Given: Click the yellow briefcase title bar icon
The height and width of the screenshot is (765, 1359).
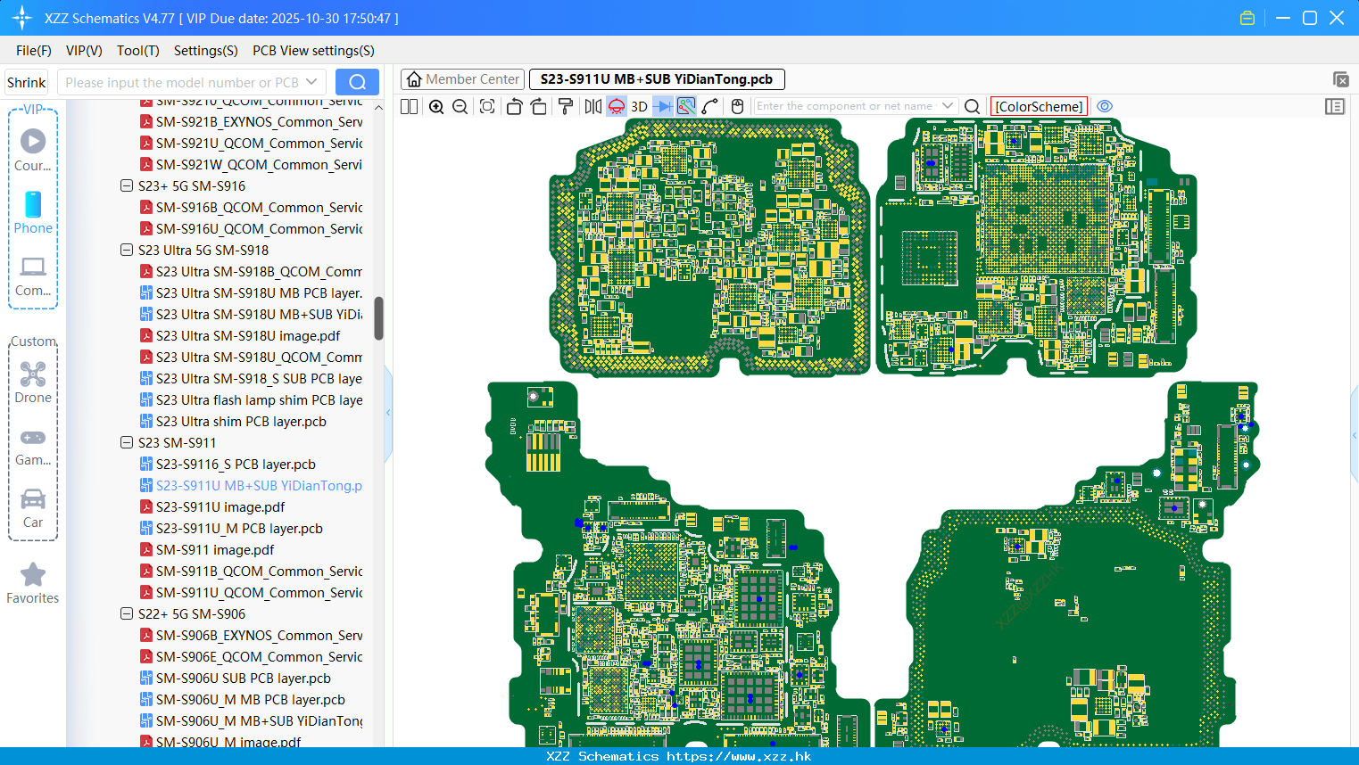Looking at the screenshot, I should click(1247, 18).
